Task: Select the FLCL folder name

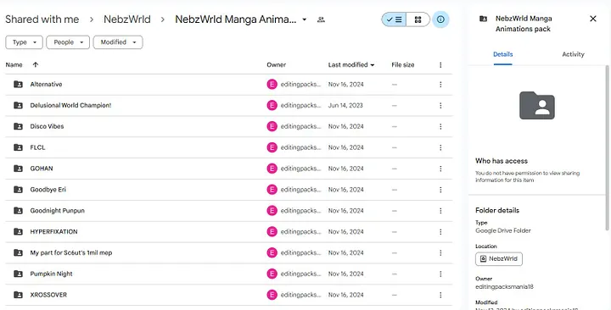Action: (x=37, y=147)
